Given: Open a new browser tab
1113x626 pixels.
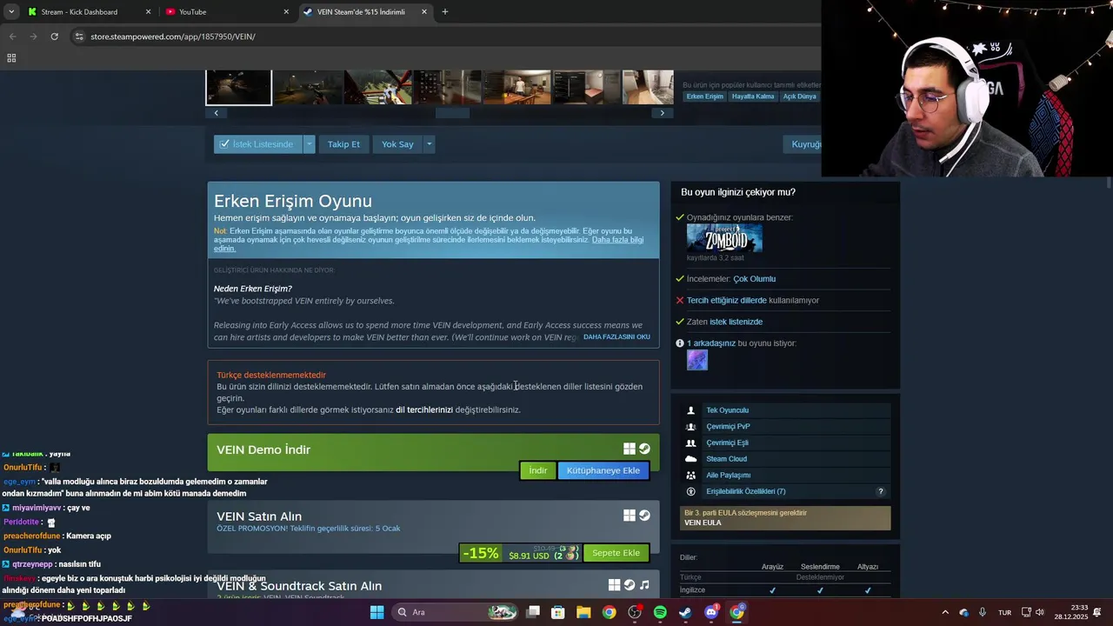Looking at the screenshot, I should [x=444, y=12].
